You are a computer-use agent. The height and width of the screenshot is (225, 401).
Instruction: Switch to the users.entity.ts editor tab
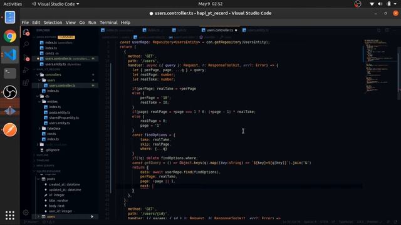click(258, 31)
